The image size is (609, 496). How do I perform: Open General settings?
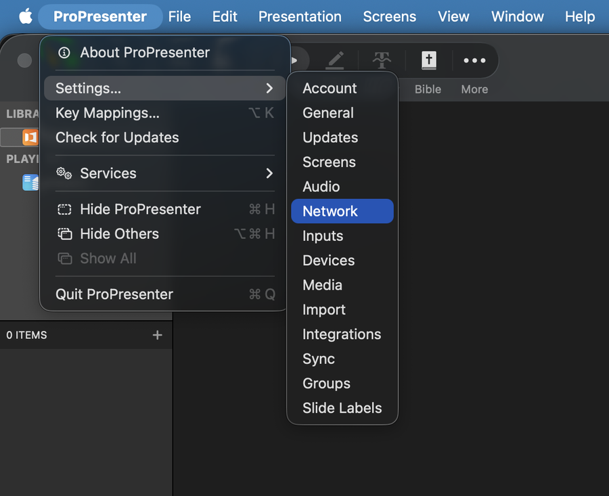click(x=342, y=113)
